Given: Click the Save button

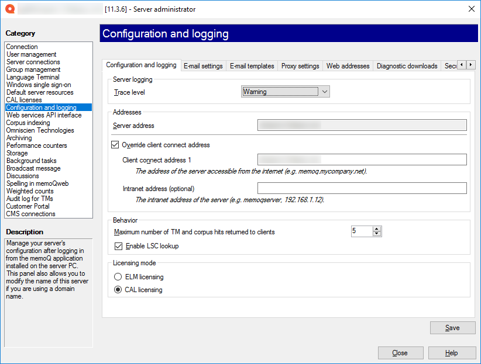Looking at the screenshot, I should pyautogui.click(x=452, y=328).
